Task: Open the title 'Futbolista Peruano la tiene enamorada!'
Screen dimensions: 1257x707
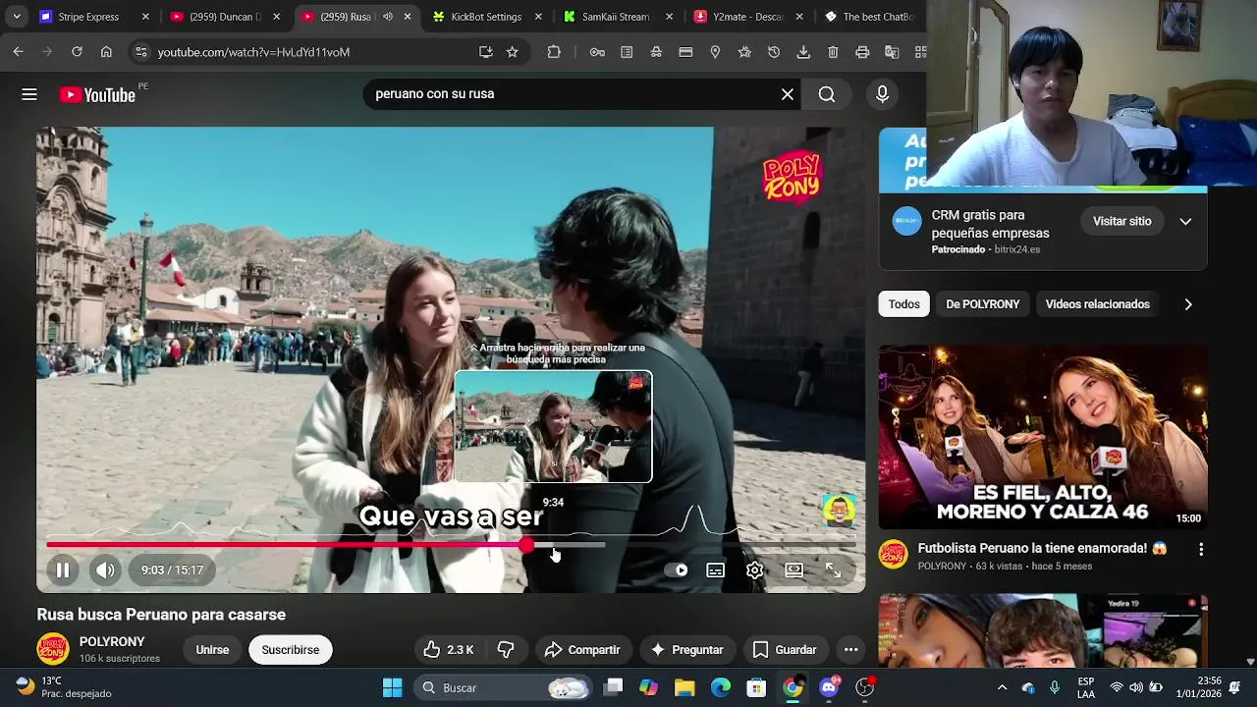Action: point(1042,548)
